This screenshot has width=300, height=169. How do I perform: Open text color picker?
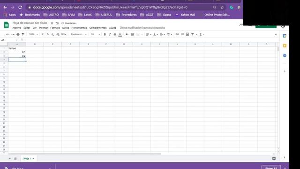click(x=120, y=34)
